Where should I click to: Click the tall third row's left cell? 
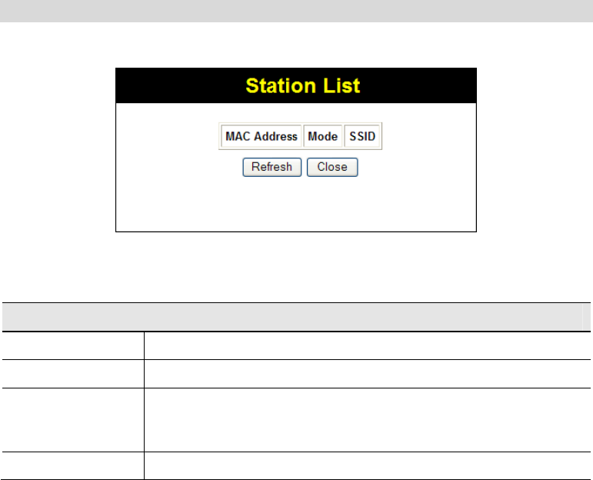[73, 420]
